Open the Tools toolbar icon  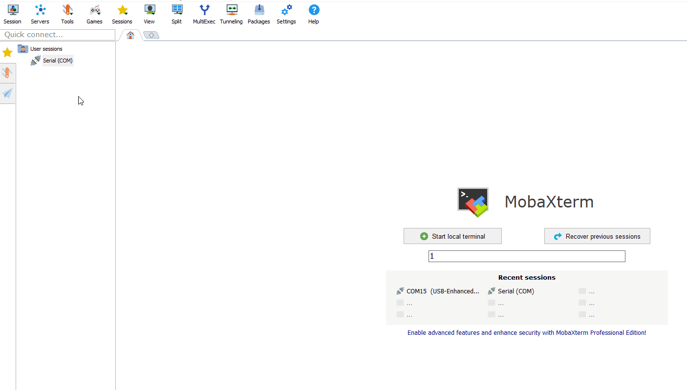(67, 14)
